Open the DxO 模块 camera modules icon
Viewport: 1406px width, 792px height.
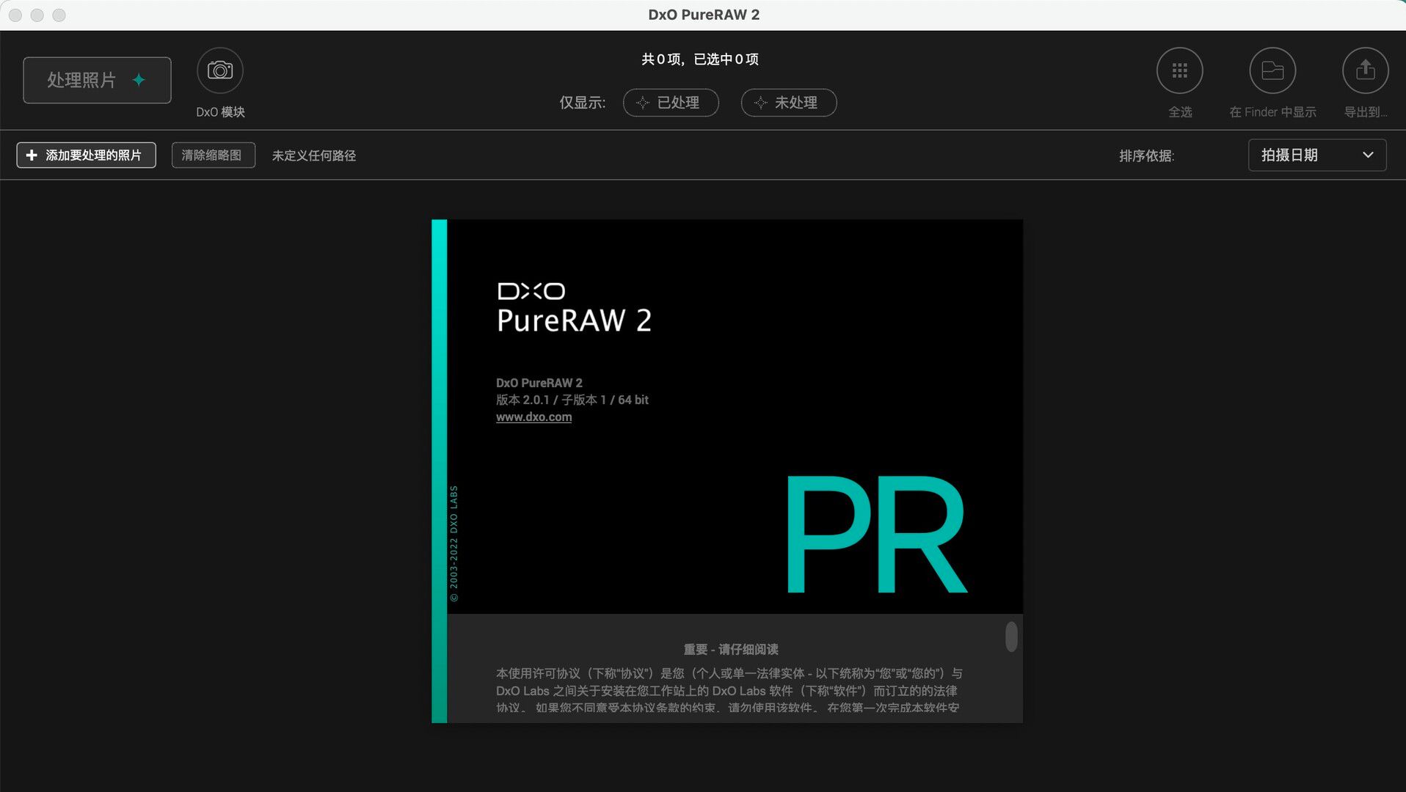220,71
